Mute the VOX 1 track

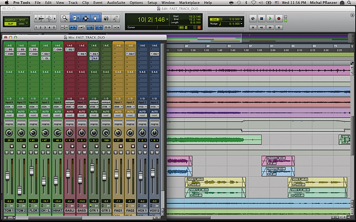point(145,152)
